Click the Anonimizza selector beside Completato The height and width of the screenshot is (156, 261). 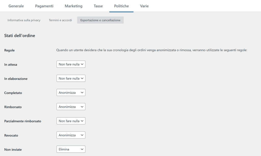click(71, 92)
